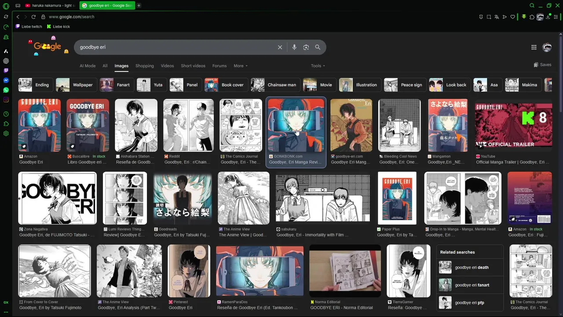The image size is (563, 317).
Task: Open the Google apps grid
Action: (534, 47)
